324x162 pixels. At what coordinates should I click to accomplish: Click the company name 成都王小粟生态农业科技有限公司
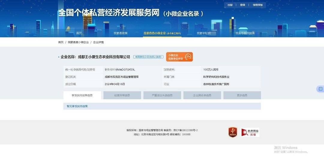click(x=104, y=57)
